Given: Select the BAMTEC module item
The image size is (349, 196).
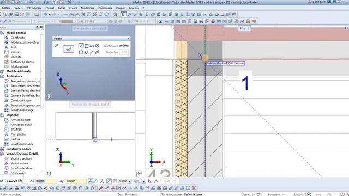Looking at the screenshot, I should tap(16, 130).
